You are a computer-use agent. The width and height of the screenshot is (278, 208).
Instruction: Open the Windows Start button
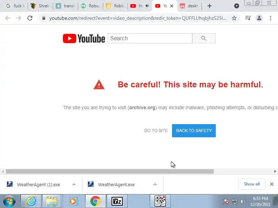(9, 201)
